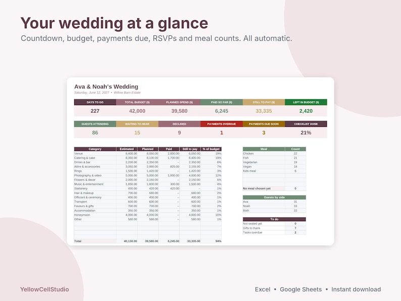Click the PAYMENTS DUE SOON header tile
The height and width of the screenshot is (301, 401).
pos(264,124)
